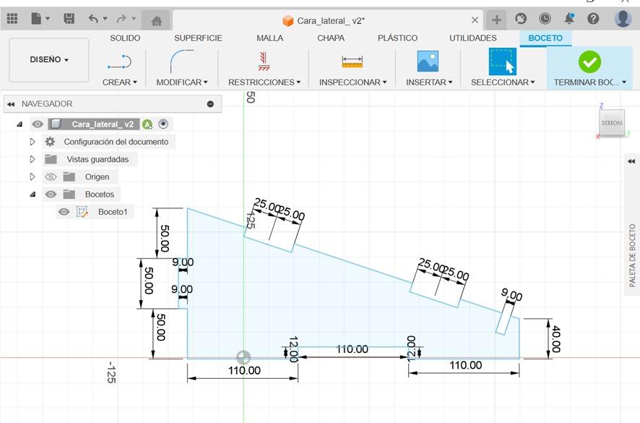
Task: Finish sketch with the green checkmark
Action: click(x=589, y=61)
